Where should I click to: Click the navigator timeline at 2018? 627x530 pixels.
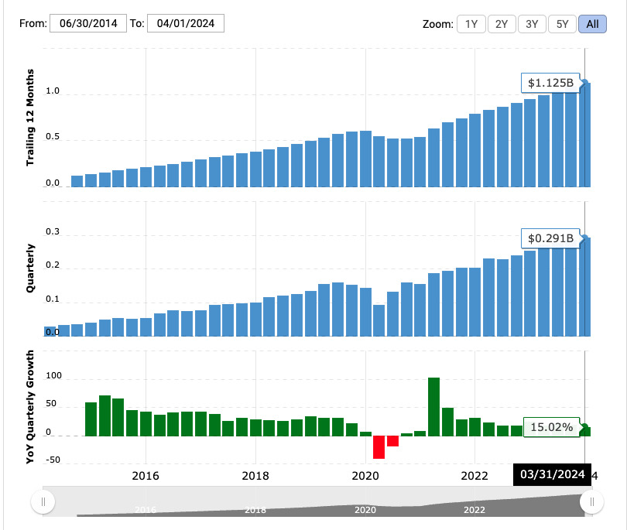(255, 509)
